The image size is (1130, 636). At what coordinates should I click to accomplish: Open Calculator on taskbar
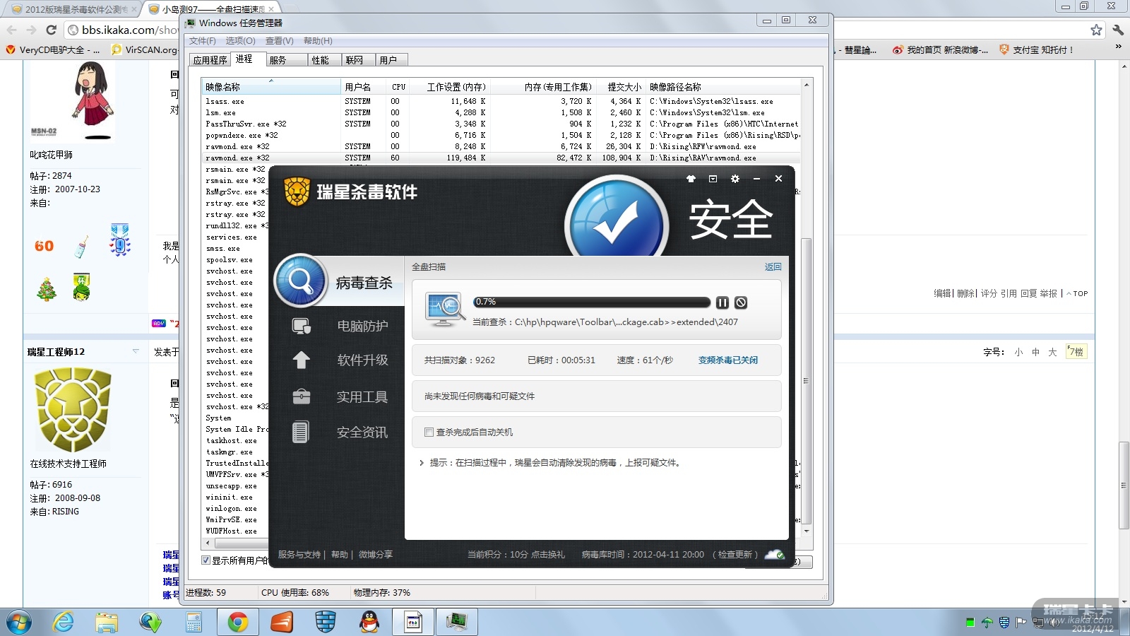pos(194,622)
